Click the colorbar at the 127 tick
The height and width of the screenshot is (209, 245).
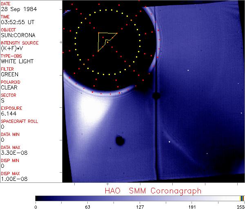click(140, 198)
